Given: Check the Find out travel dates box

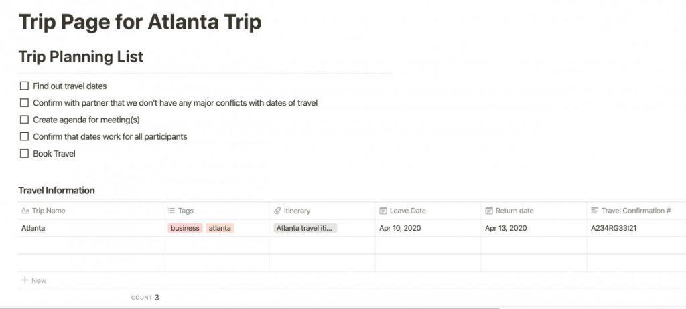Looking at the screenshot, I should click(x=25, y=86).
